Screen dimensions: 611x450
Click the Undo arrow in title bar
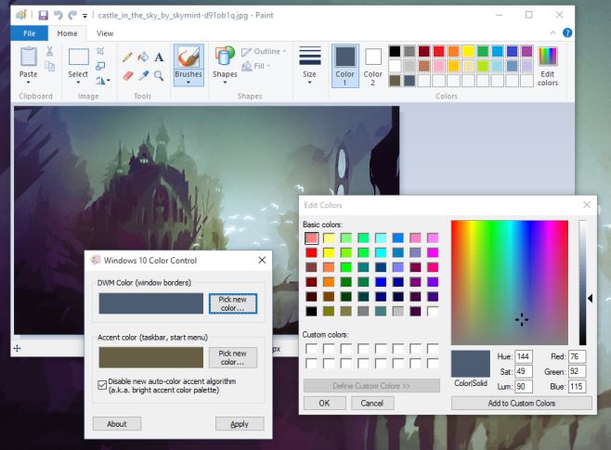tap(58, 15)
